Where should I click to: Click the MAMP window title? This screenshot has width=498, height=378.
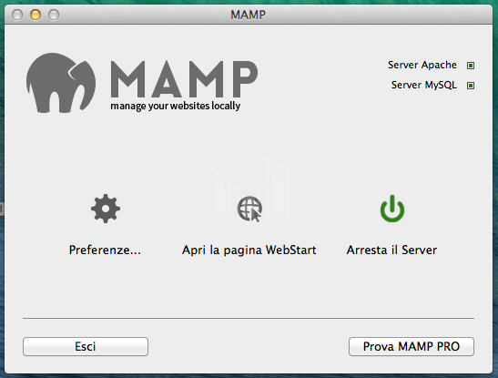(248, 15)
